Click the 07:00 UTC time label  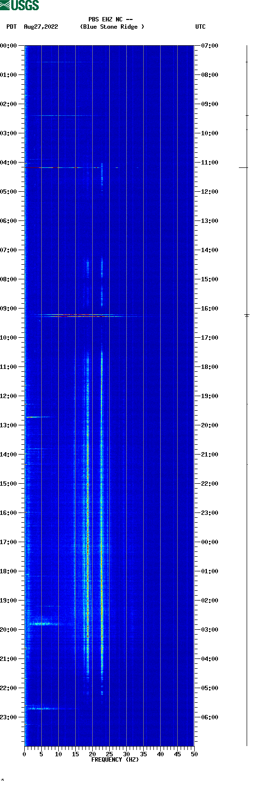210,46
